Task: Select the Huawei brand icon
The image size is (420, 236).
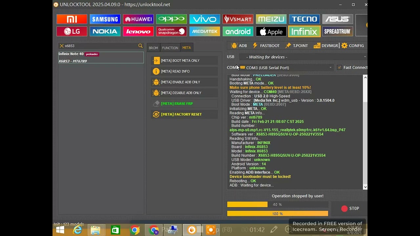Action: (138, 19)
